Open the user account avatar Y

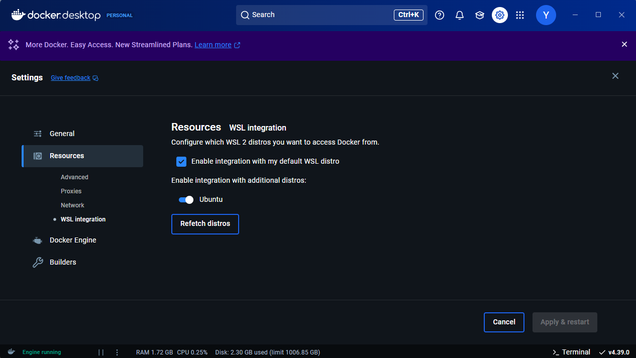pyautogui.click(x=546, y=15)
